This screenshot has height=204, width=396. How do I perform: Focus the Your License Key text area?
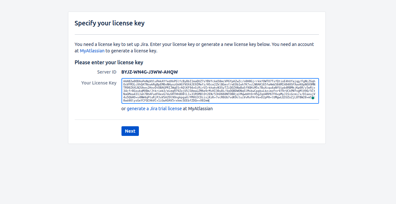[220, 91]
